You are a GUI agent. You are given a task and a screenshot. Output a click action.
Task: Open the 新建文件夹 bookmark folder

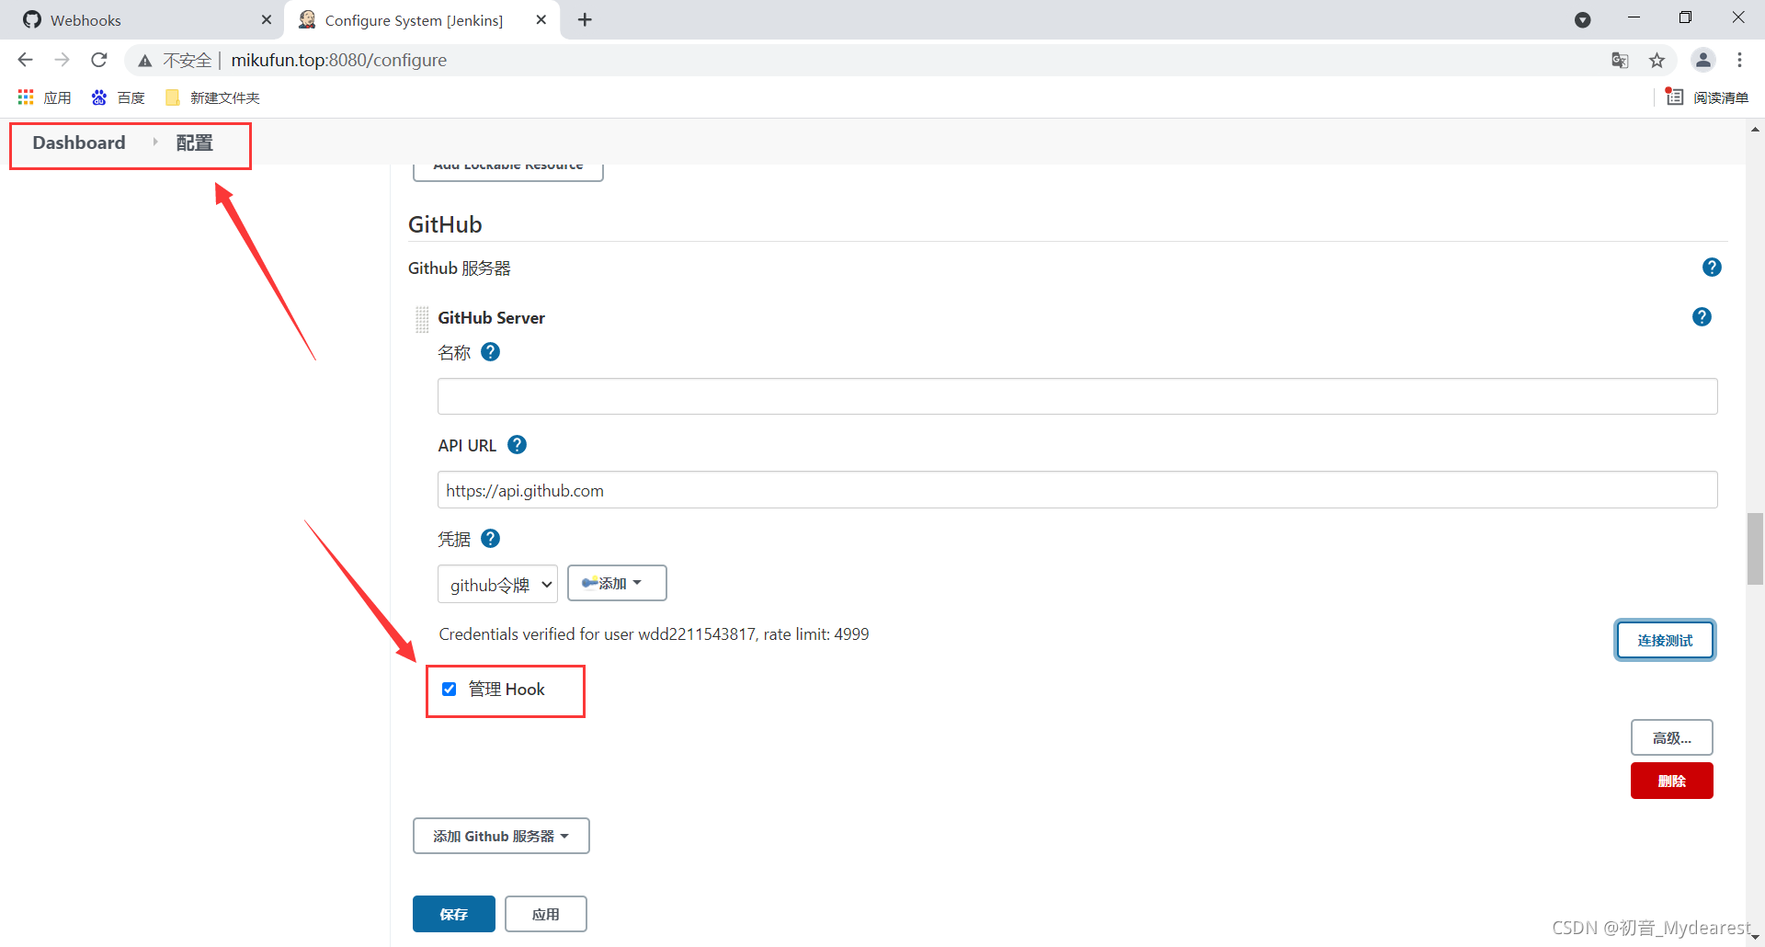coord(212,97)
